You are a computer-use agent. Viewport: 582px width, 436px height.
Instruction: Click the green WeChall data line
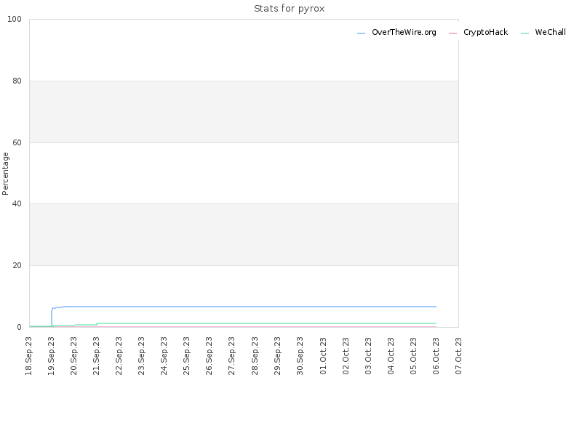[260, 323]
